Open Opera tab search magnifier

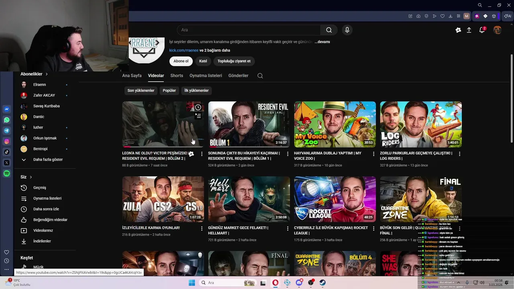[x=480, y=5]
